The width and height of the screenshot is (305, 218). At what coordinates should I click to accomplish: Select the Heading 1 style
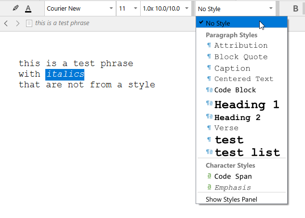[246, 104]
